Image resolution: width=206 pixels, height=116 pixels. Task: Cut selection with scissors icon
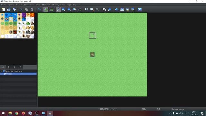point(21,9)
